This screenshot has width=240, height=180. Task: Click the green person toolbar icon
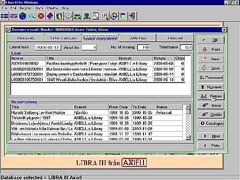[86, 16]
